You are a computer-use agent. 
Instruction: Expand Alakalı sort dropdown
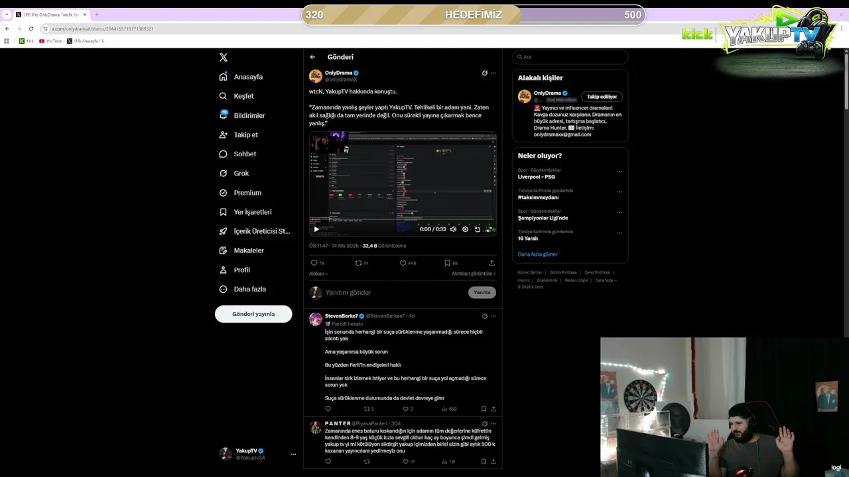[318, 274]
